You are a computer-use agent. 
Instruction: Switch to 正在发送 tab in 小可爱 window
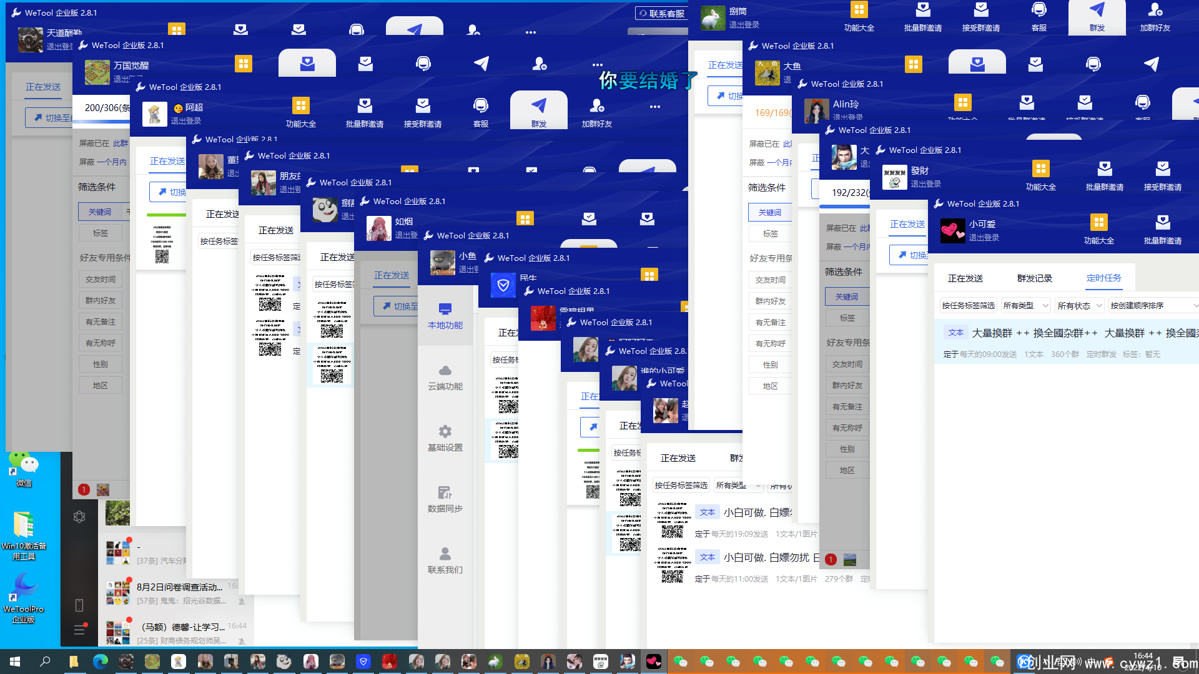tap(965, 278)
